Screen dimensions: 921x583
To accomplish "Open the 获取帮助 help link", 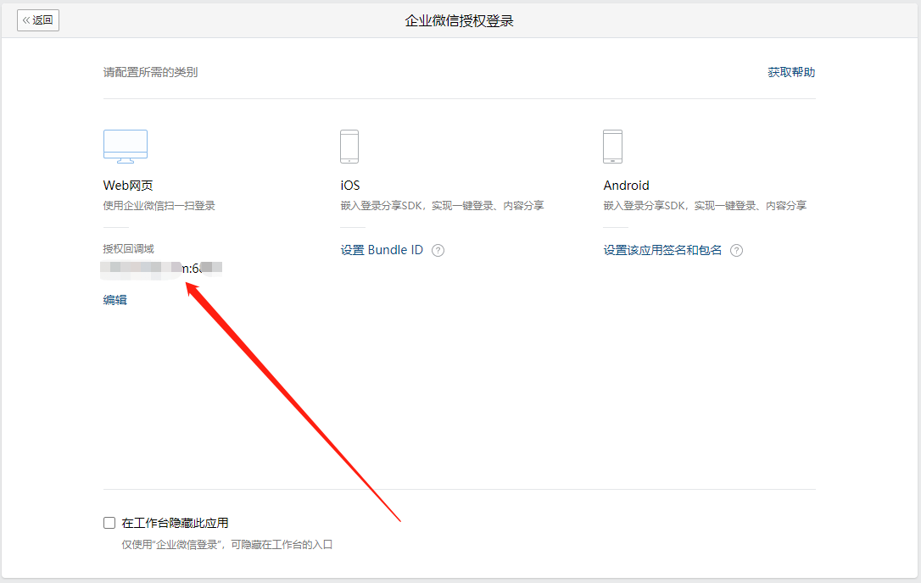I will [791, 72].
